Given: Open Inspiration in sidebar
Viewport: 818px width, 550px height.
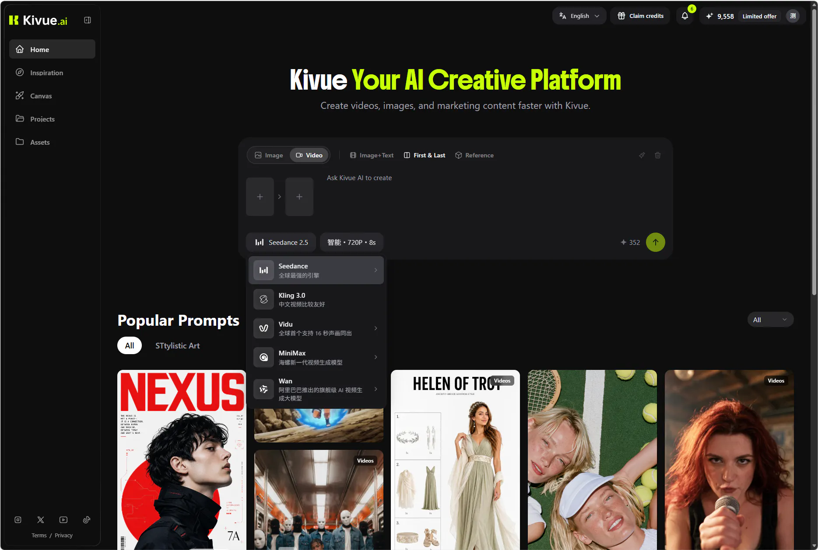Looking at the screenshot, I should click(x=52, y=73).
